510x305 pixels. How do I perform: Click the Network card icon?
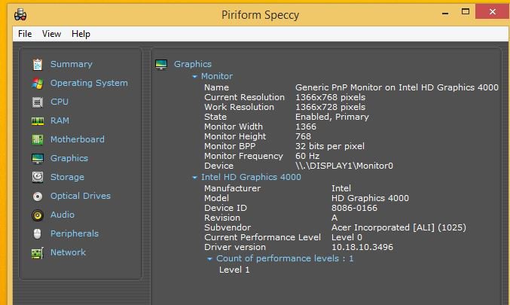pyautogui.click(x=38, y=252)
